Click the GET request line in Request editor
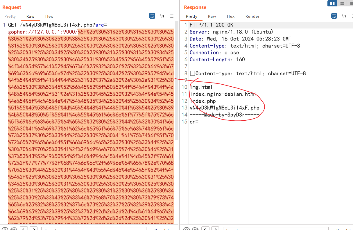Viewport: 353px width, 230px height. point(58,25)
